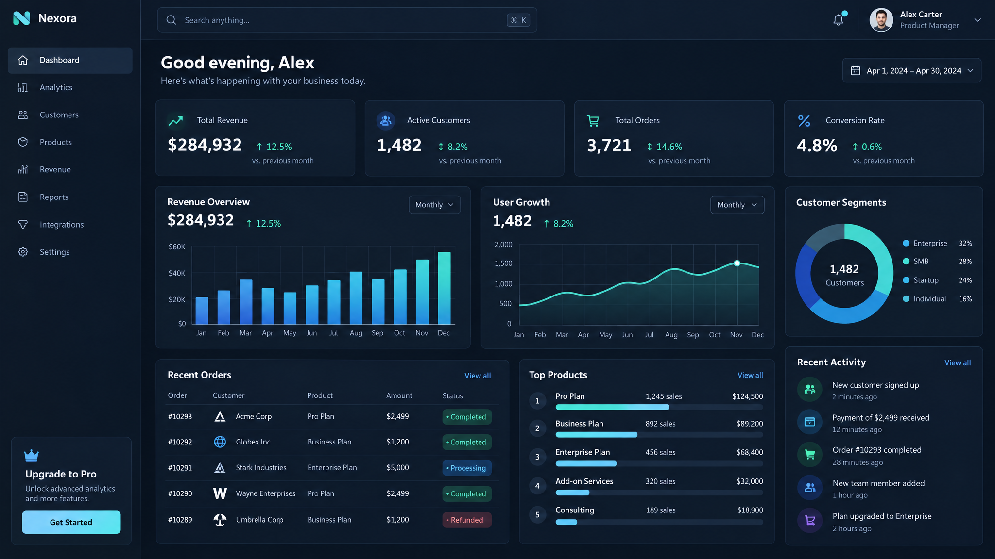995x559 pixels.
Task: Click the Total Orders cart icon
Action: point(593,120)
